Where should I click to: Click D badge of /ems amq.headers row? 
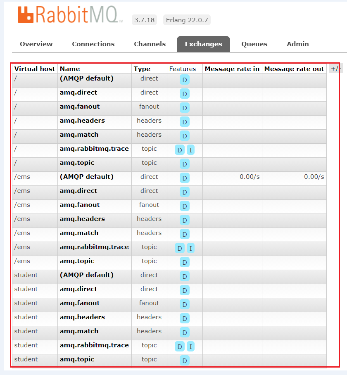(x=185, y=220)
